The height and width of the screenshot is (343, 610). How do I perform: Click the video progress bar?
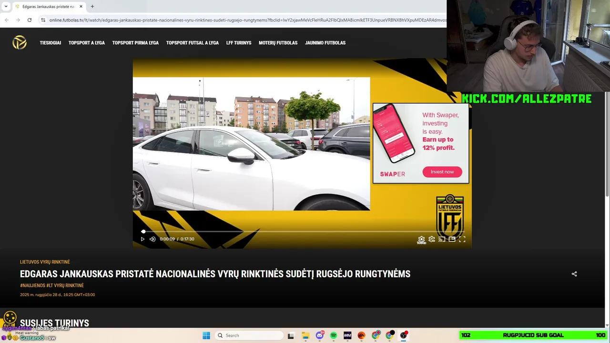[302, 232]
